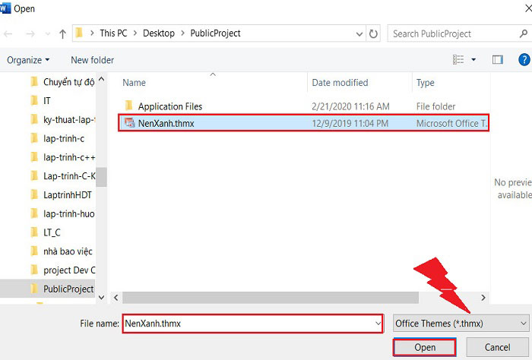Expand the Office Themes file type dropdown

(523, 324)
